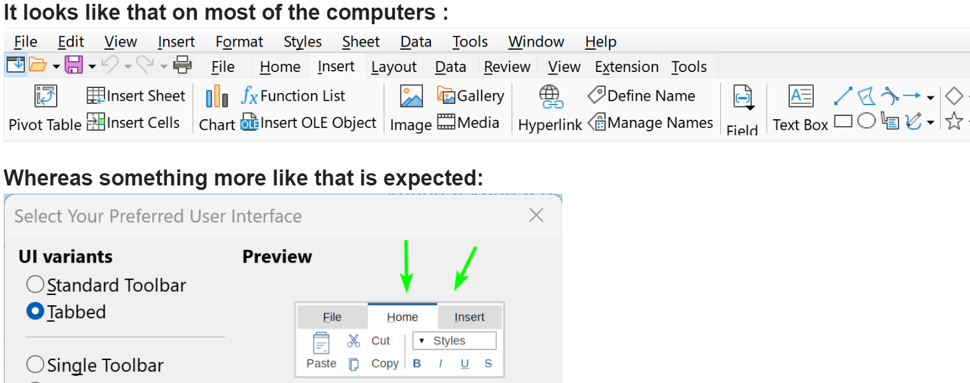Open the Gallery
The image size is (970, 383).
(470, 96)
